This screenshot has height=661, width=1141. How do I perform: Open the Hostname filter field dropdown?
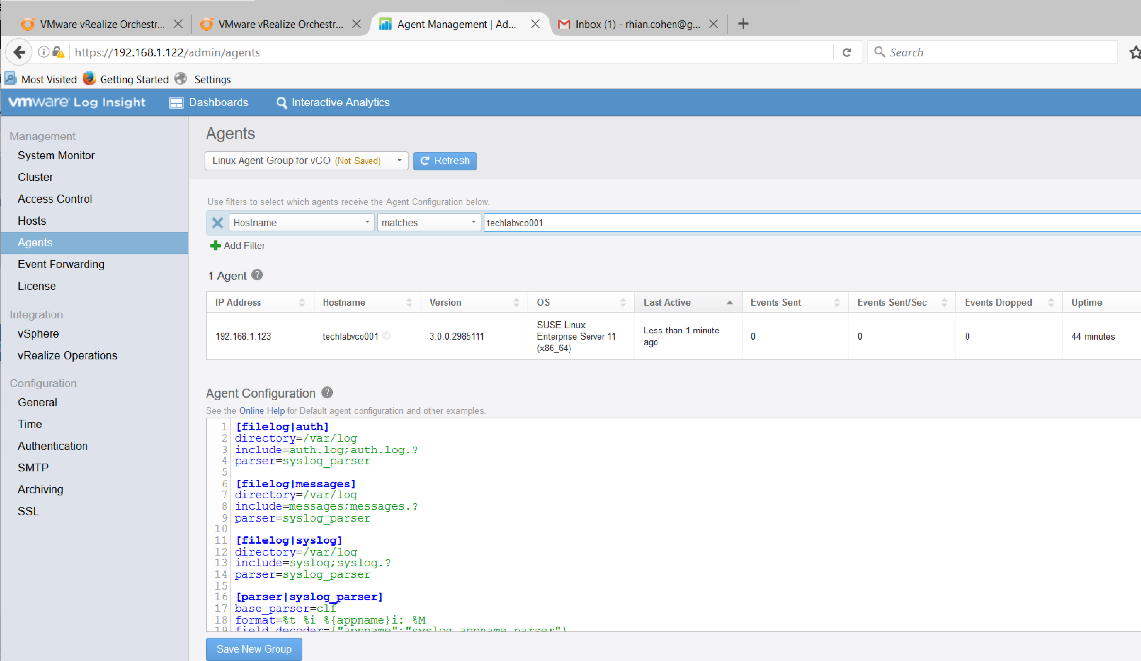[x=301, y=223]
